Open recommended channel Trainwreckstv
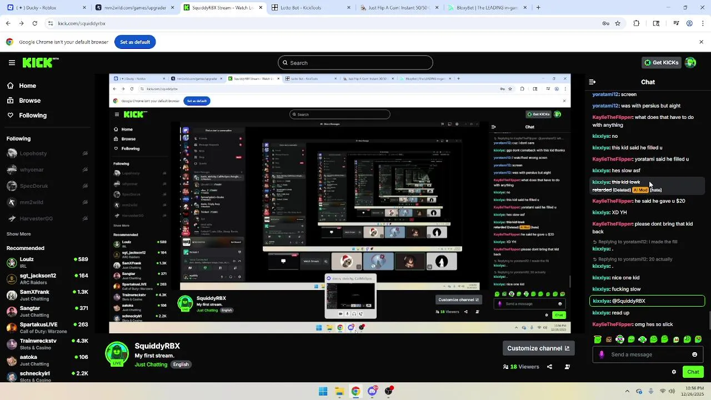Viewport: 711px width, 400px height. pyautogui.click(x=47, y=344)
